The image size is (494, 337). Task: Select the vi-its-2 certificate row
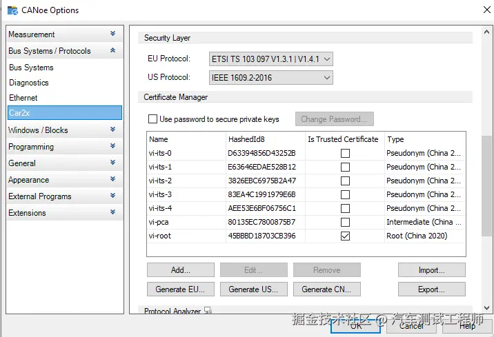point(306,181)
